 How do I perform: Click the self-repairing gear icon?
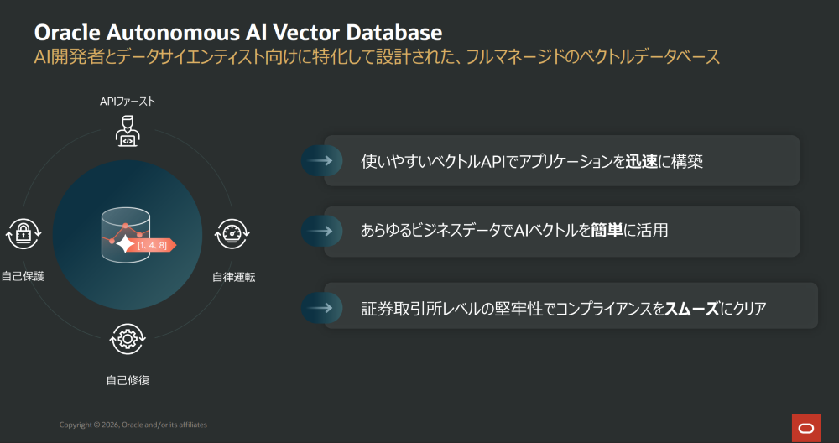[x=127, y=341]
